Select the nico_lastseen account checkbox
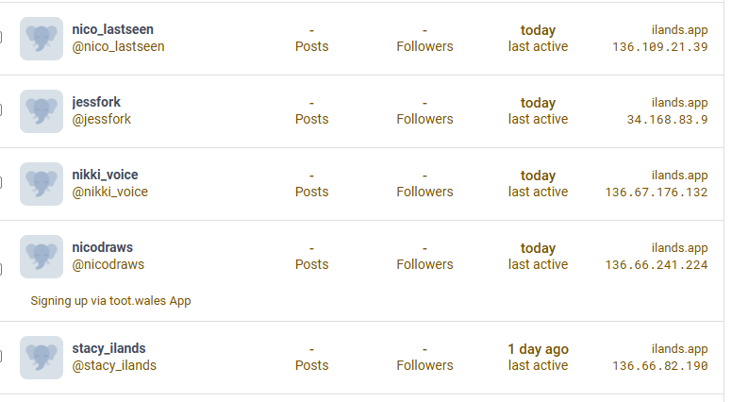 point(0,38)
